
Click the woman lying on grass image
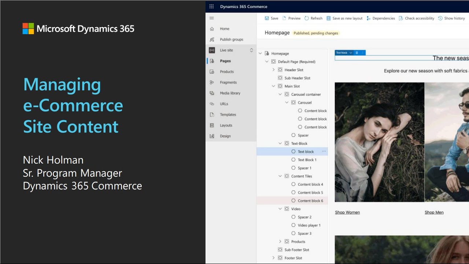pyautogui.click(x=380, y=142)
